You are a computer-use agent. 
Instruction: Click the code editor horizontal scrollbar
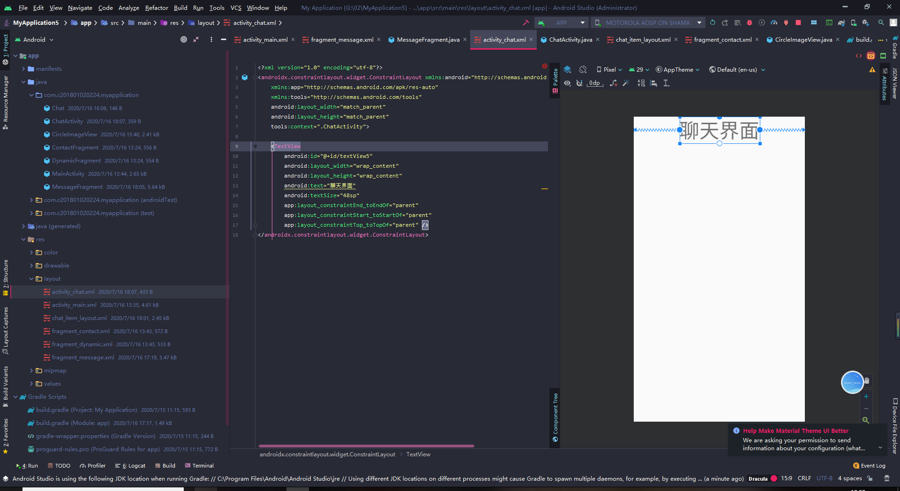point(366,446)
